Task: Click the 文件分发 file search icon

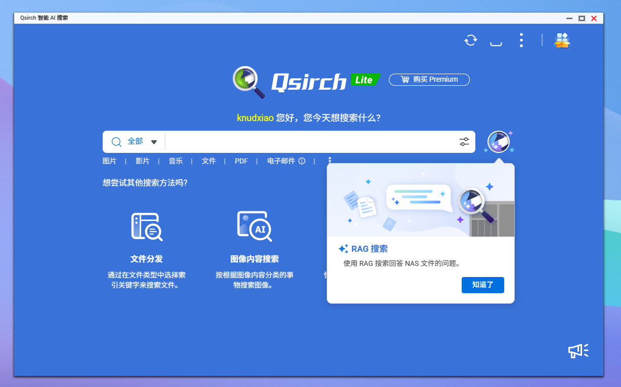Action: [x=147, y=227]
